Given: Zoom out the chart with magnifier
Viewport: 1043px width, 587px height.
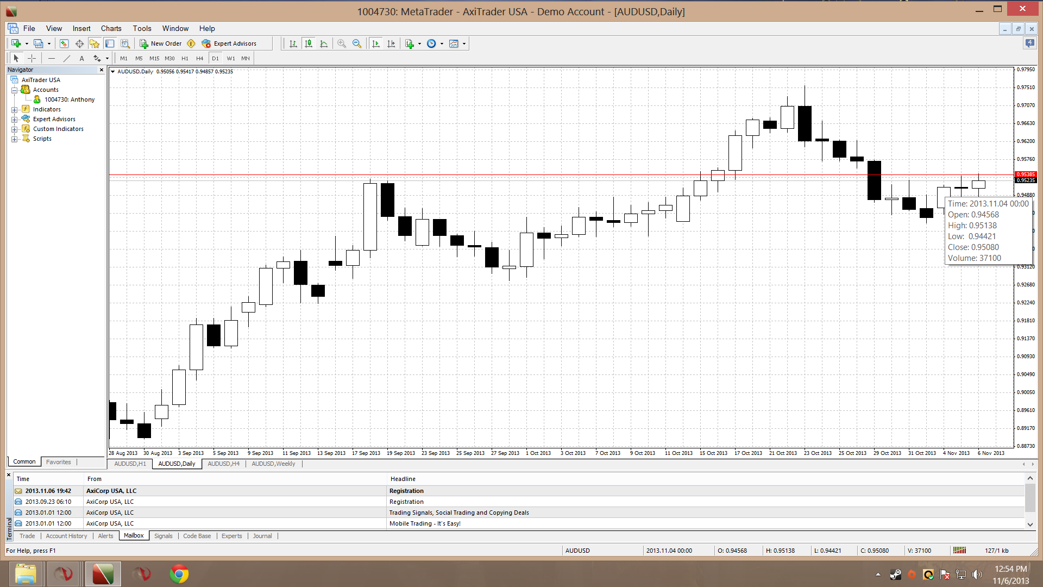Looking at the screenshot, I should 357,43.
